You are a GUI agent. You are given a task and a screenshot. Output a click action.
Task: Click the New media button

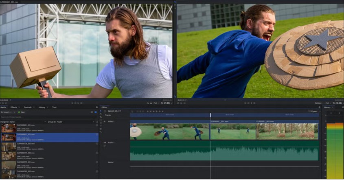pyautogui.click(x=21, y=112)
